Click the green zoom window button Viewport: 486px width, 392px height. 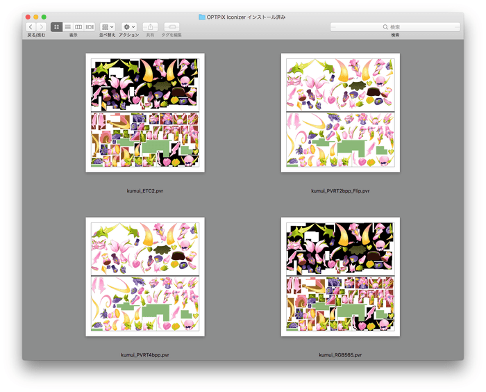(x=44, y=17)
